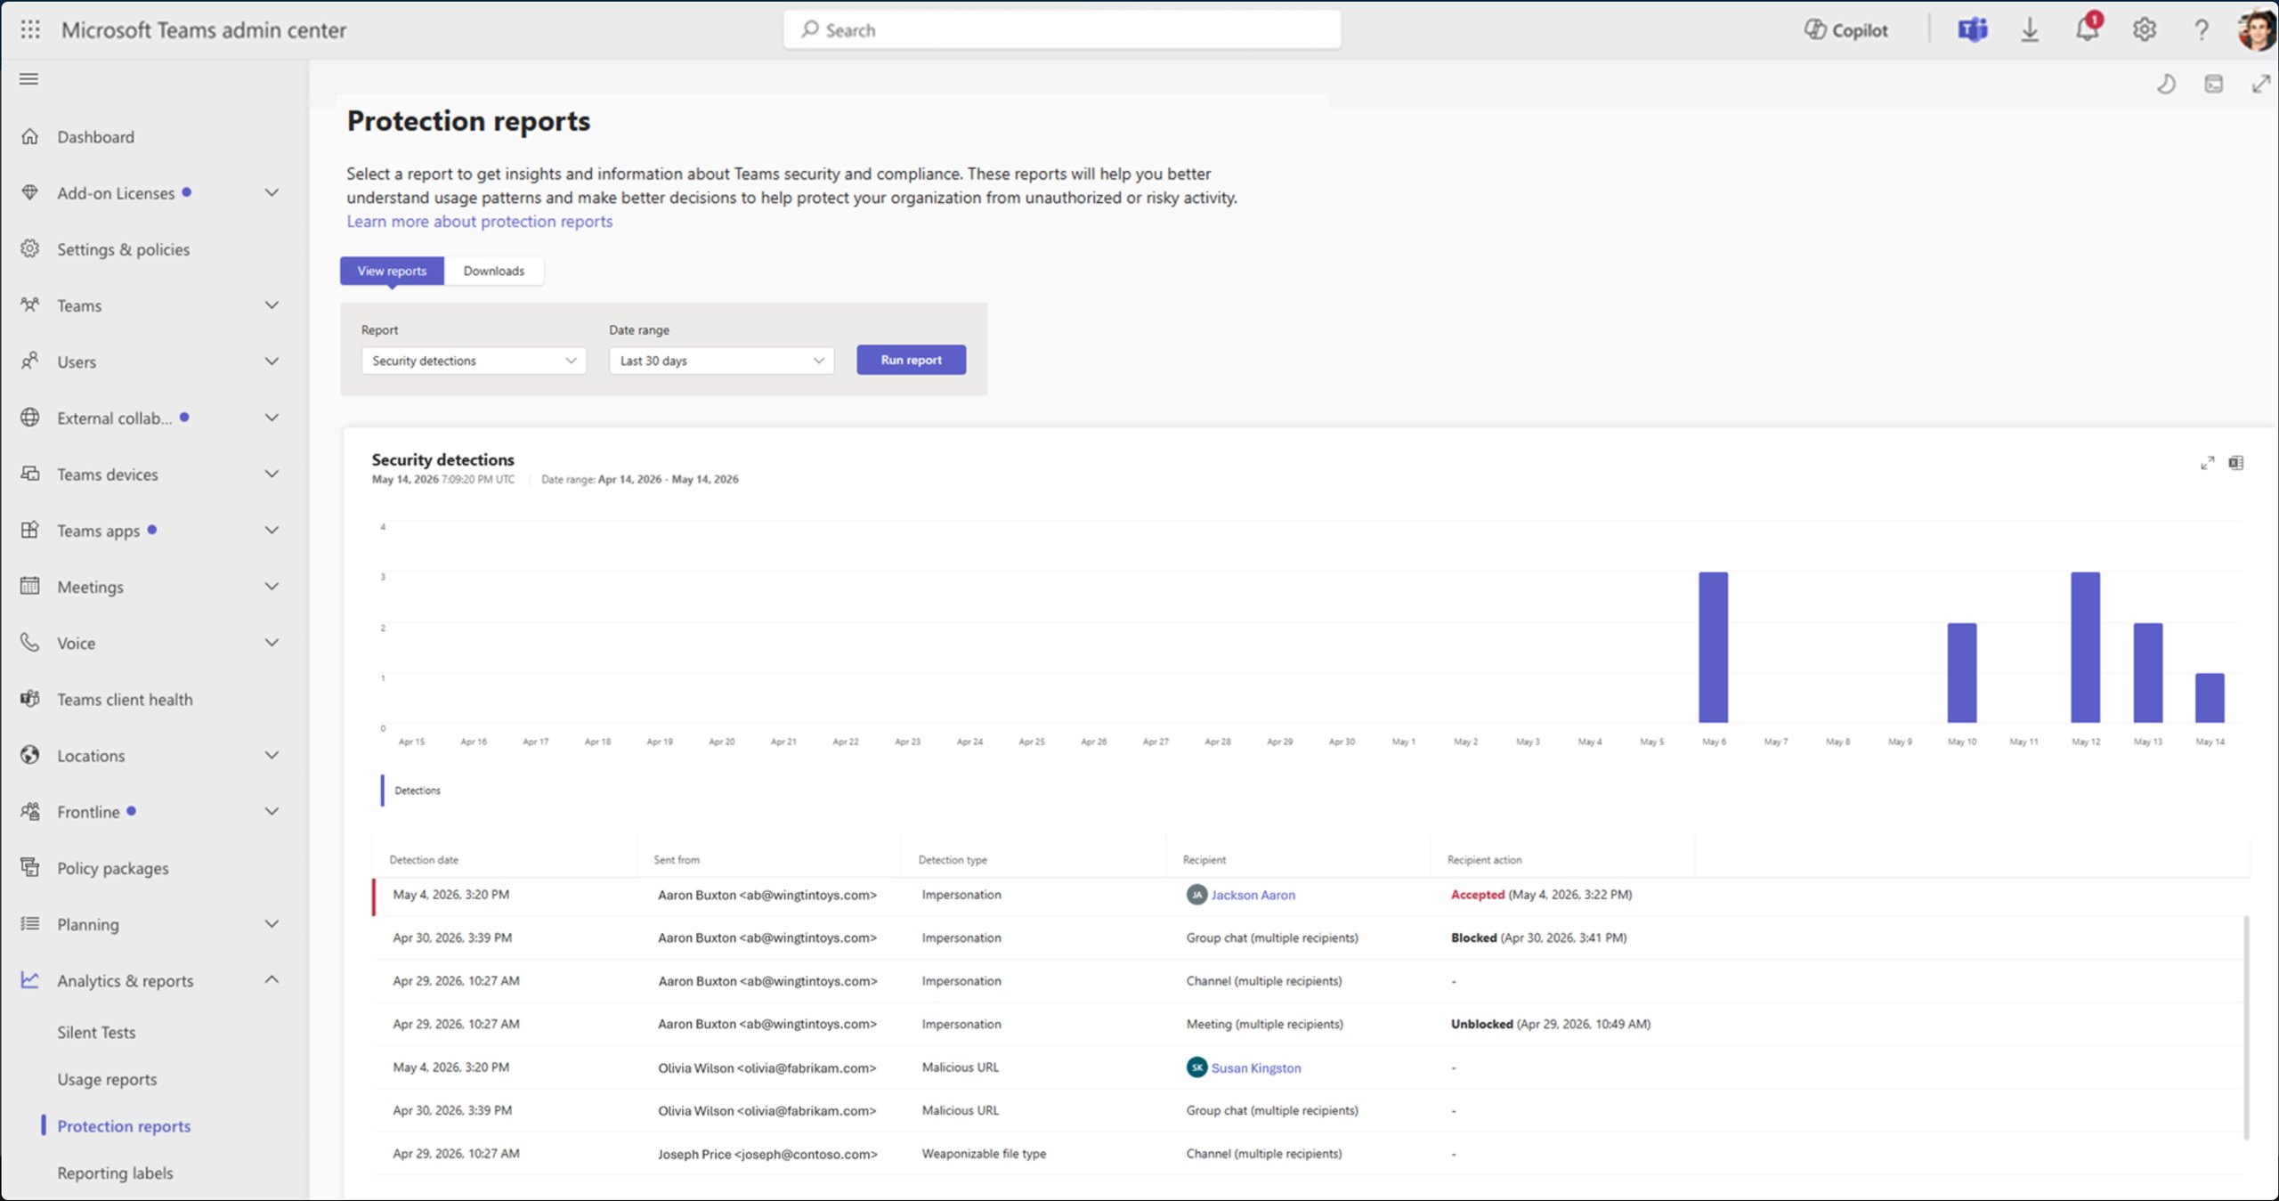Open Reporting labels in the sidebar
This screenshot has width=2279, height=1201.
pyautogui.click(x=115, y=1173)
